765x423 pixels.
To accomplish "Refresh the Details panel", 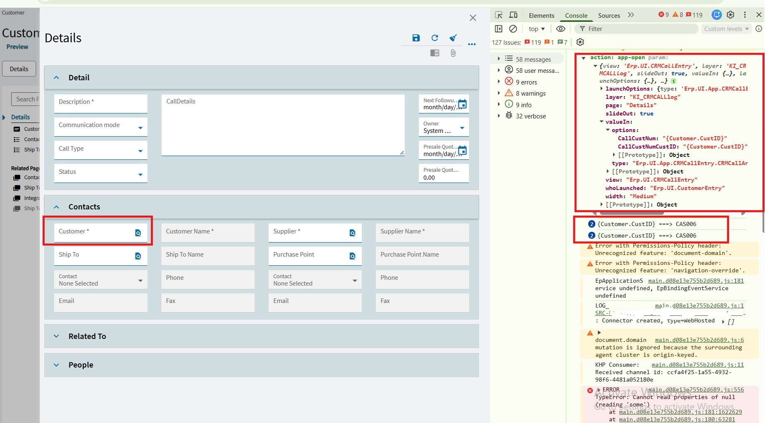I will coord(435,38).
